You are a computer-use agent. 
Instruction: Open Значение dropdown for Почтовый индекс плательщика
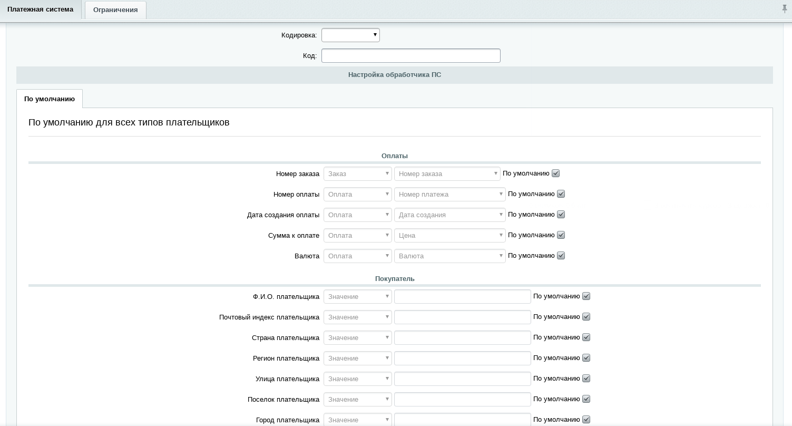click(358, 317)
